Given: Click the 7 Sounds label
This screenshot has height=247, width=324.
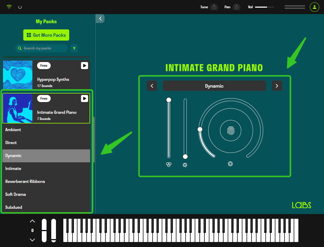Looking at the screenshot, I should [x=44, y=119].
